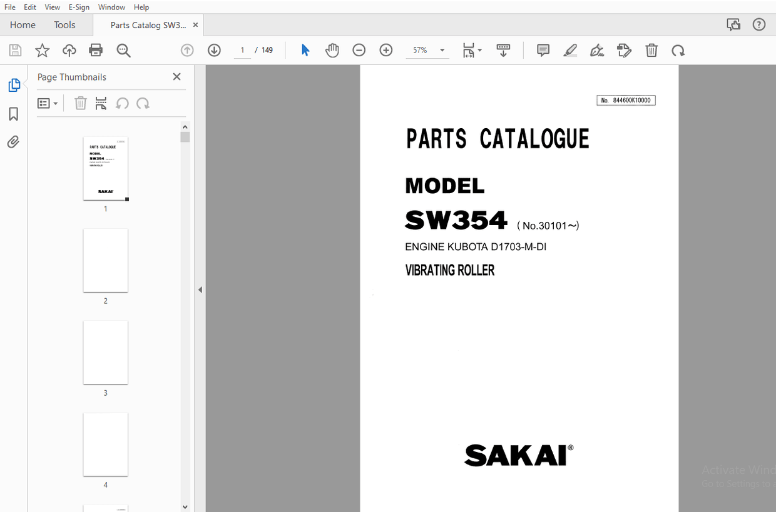
Task: Rotate the current page
Action: 678,50
